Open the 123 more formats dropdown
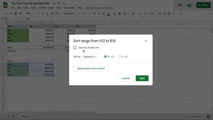 pyautogui.click(x=57, y=14)
